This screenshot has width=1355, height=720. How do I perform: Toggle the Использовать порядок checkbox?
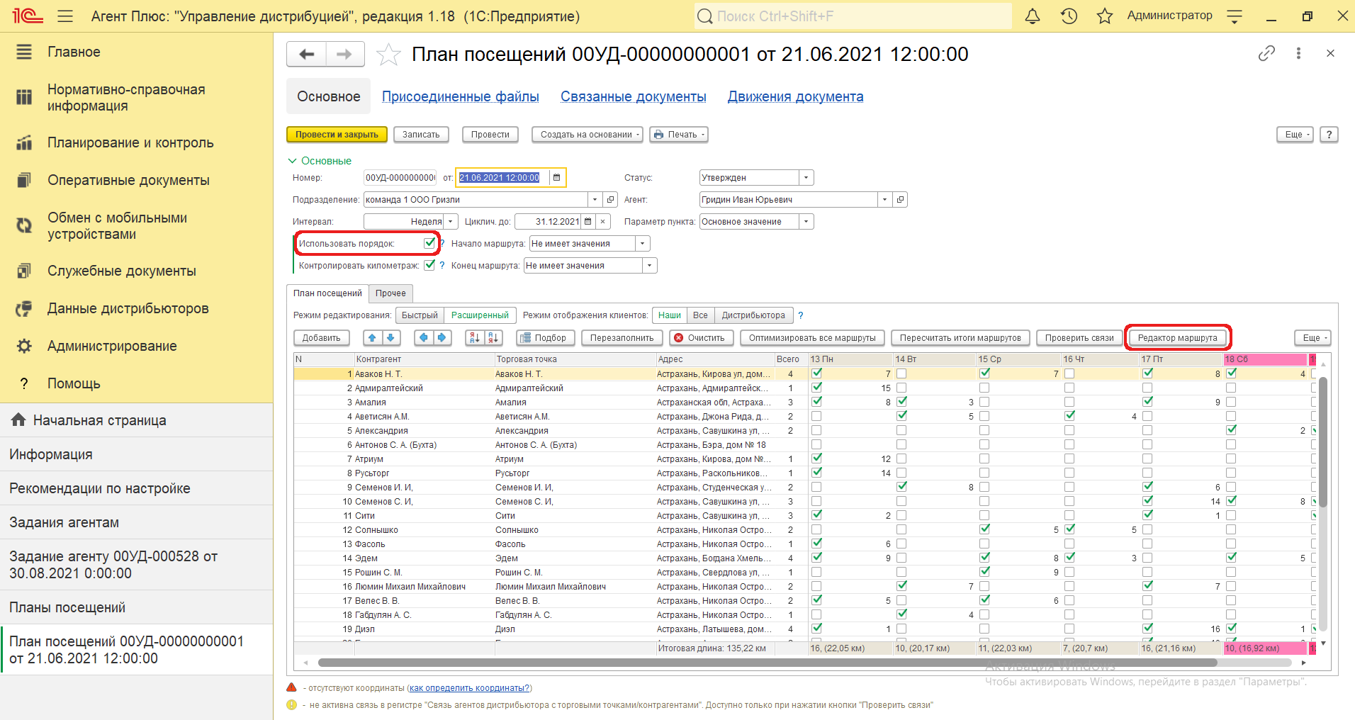pos(429,243)
